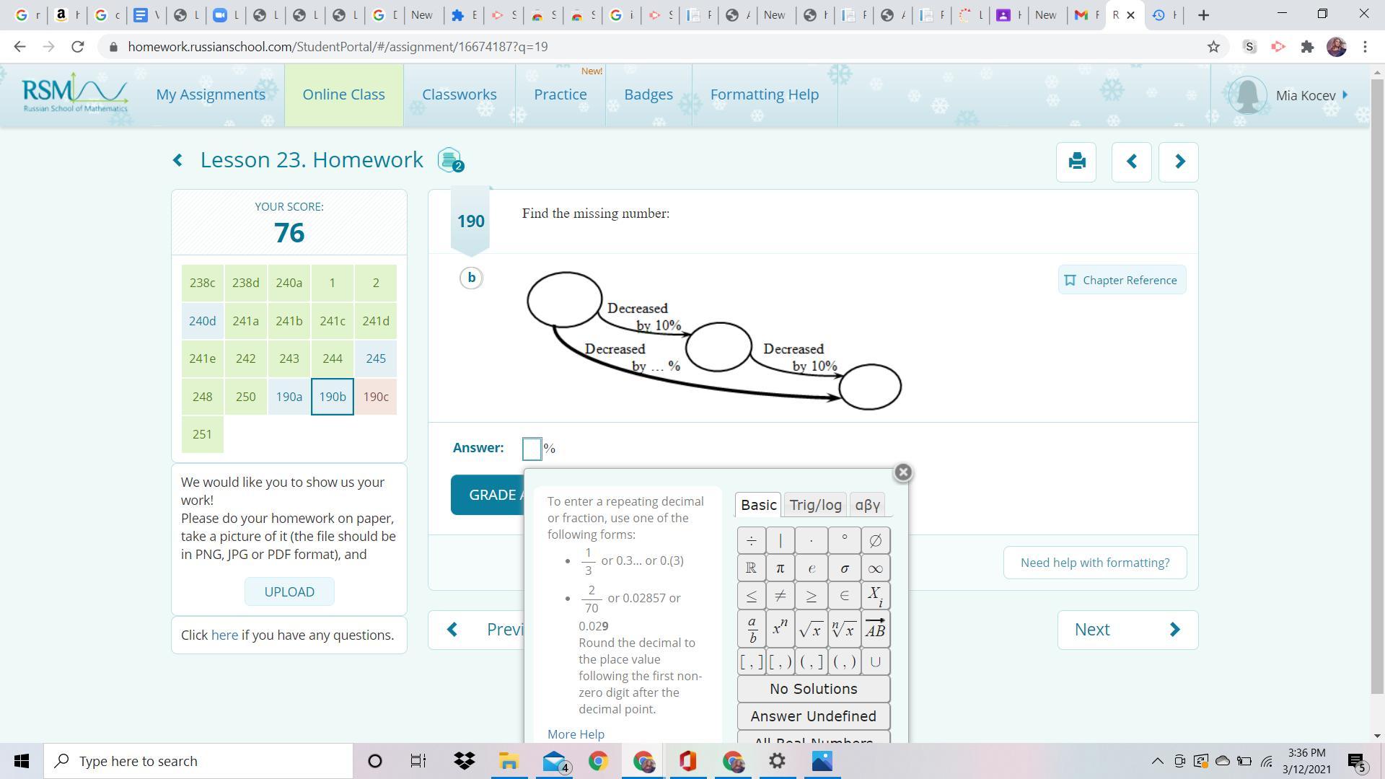The width and height of the screenshot is (1385, 779).
Task: Open the lesson comments icon
Action: (x=450, y=160)
